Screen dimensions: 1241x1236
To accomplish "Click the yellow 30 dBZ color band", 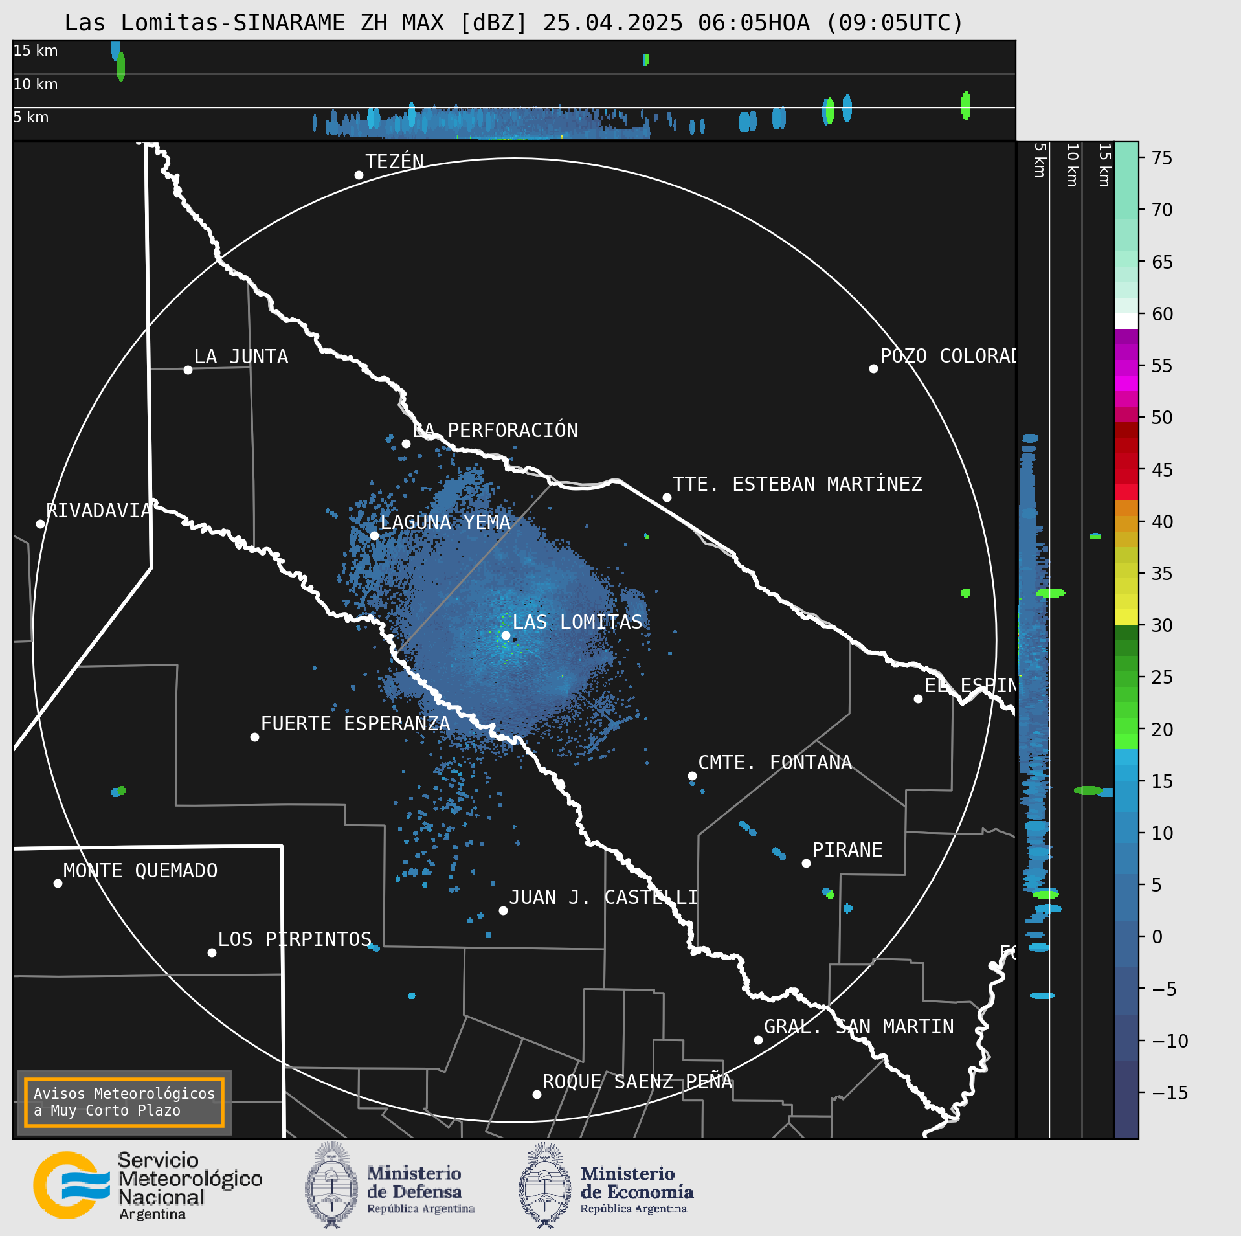I will pyautogui.click(x=1126, y=616).
